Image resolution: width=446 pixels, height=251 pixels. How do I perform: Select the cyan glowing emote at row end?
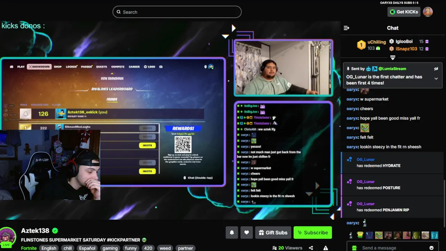[435, 235]
